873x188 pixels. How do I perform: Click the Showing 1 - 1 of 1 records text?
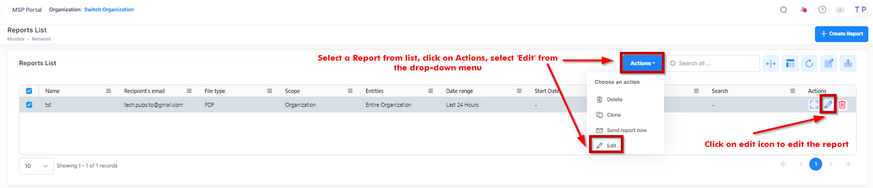[87, 166]
